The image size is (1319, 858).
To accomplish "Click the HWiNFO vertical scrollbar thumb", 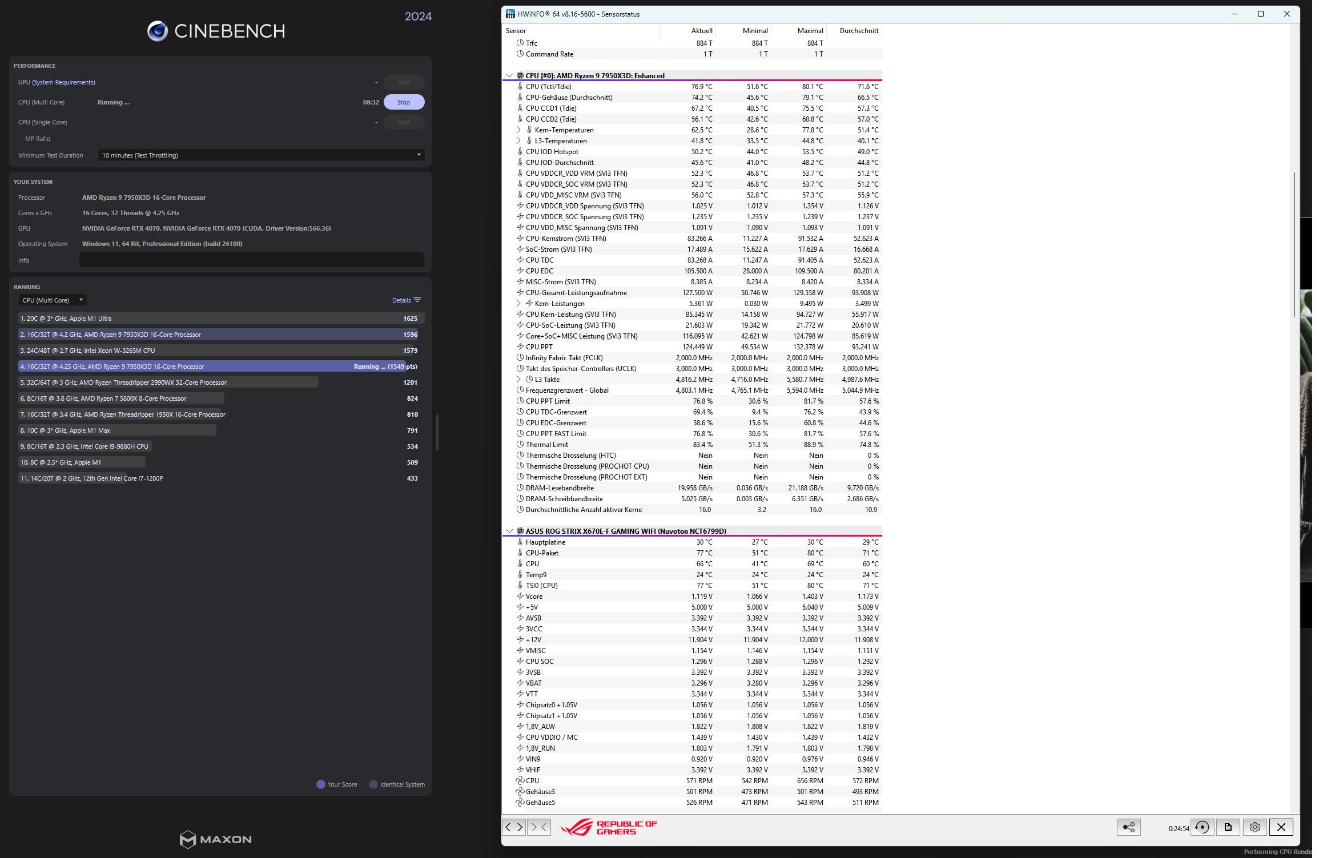I will (x=1294, y=245).
